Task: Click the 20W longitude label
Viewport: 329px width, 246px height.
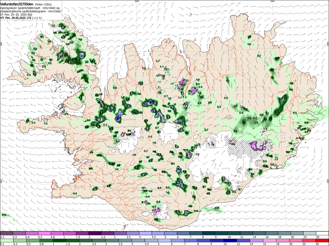Action: 137,1
